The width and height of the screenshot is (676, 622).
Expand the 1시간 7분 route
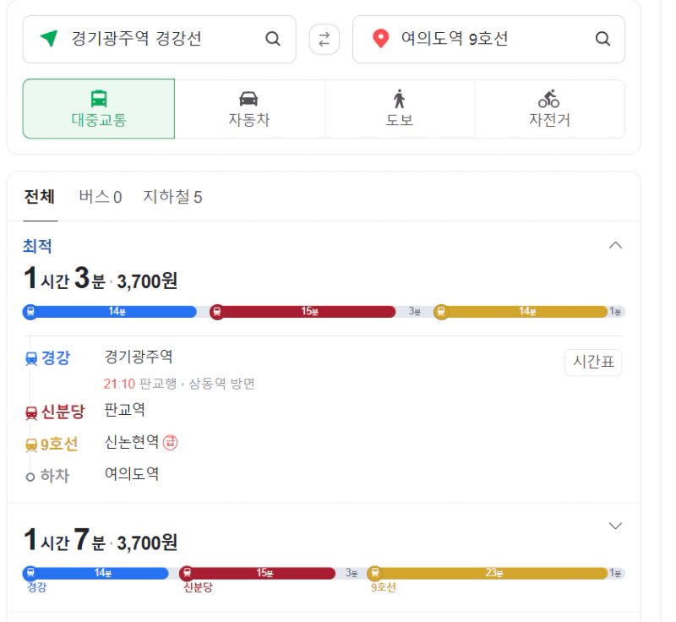click(615, 526)
